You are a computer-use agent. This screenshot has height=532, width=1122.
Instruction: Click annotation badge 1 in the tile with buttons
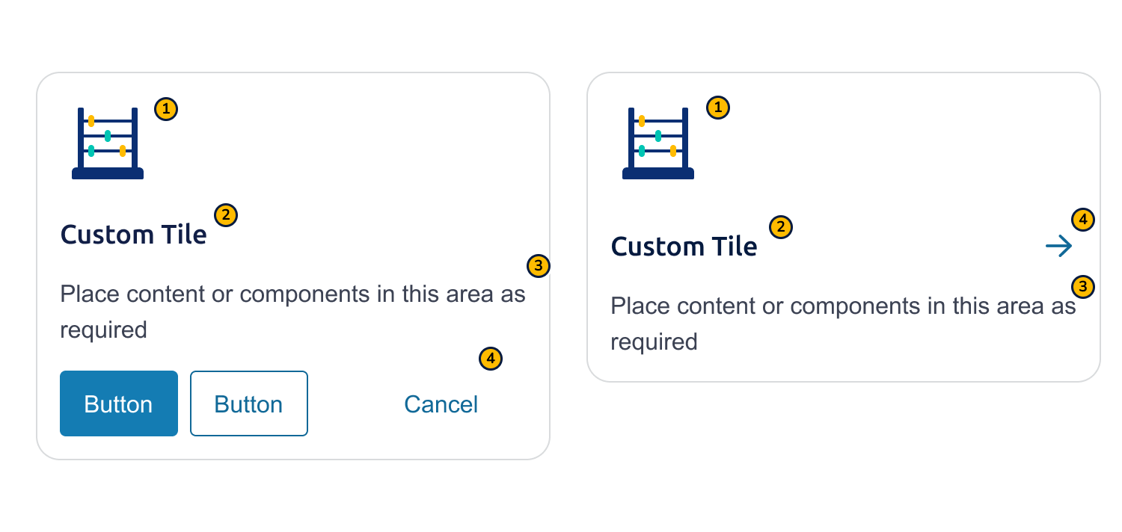tap(166, 109)
